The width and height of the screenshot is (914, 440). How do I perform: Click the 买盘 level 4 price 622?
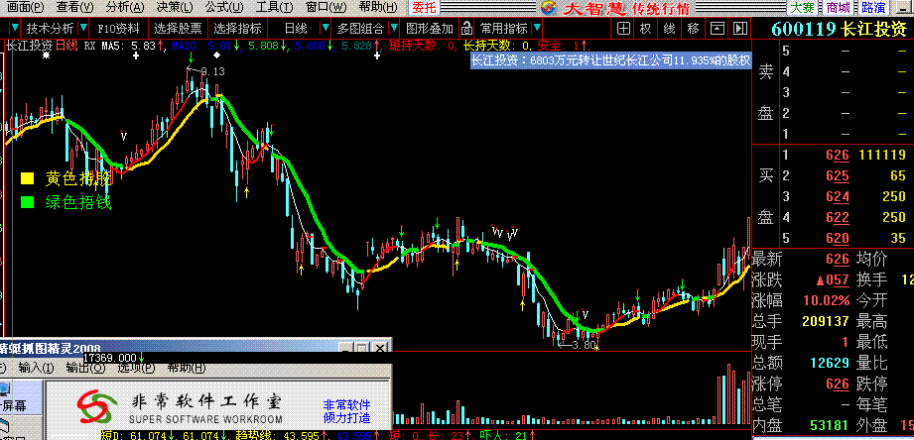837,218
